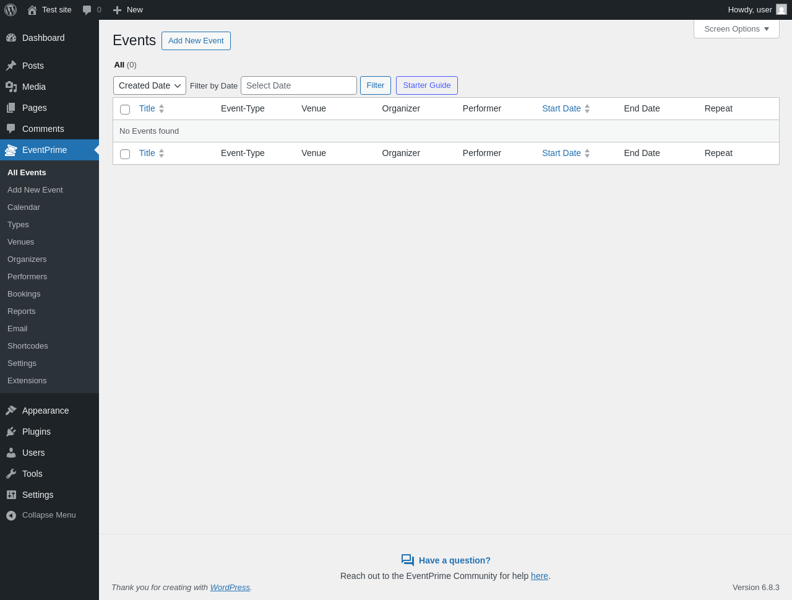This screenshot has width=792, height=600.
Task: Click the sort arrows beside top Title header
Action: click(x=161, y=108)
